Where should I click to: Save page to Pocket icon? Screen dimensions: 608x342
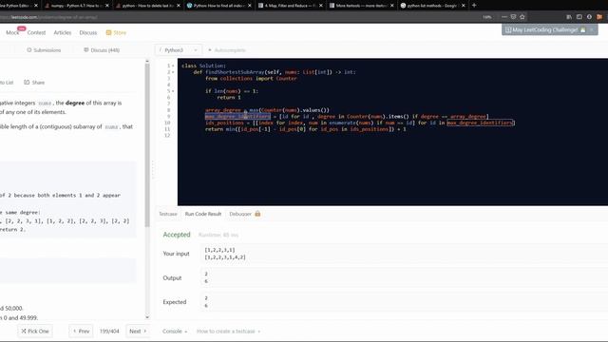pyautogui.click(x=513, y=17)
